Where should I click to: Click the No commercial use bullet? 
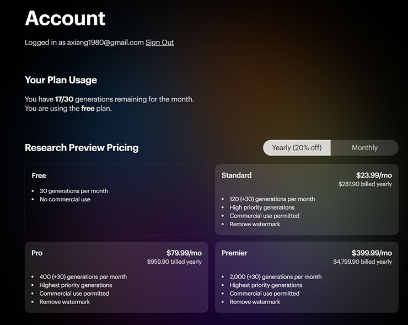(65, 200)
